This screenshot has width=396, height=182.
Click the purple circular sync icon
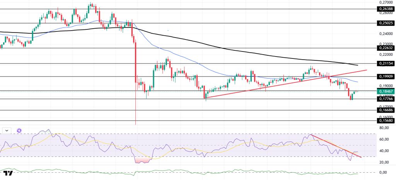point(19,131)
